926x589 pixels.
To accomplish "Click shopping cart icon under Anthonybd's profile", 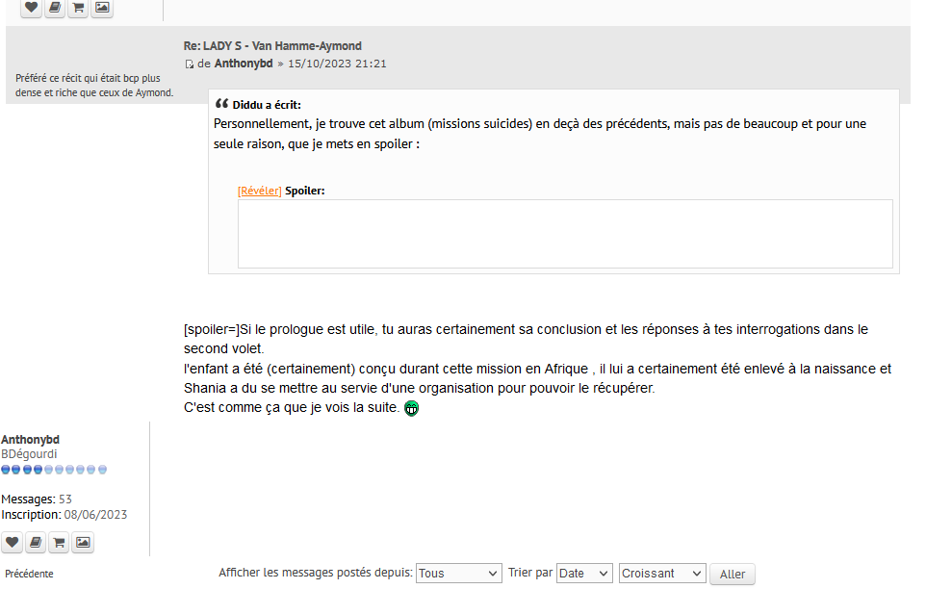I will point(59,542).
